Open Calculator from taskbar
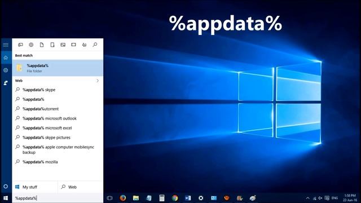 click(162, 198)
